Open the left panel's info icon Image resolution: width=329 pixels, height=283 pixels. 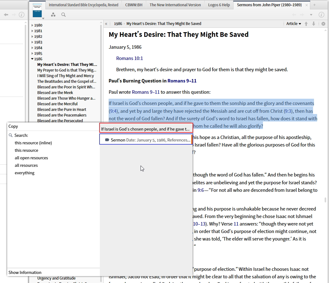tap(22, 15)
